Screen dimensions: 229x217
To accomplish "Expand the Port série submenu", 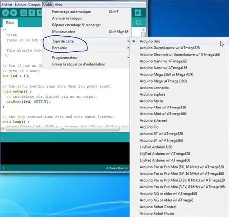I will [86, 48].
